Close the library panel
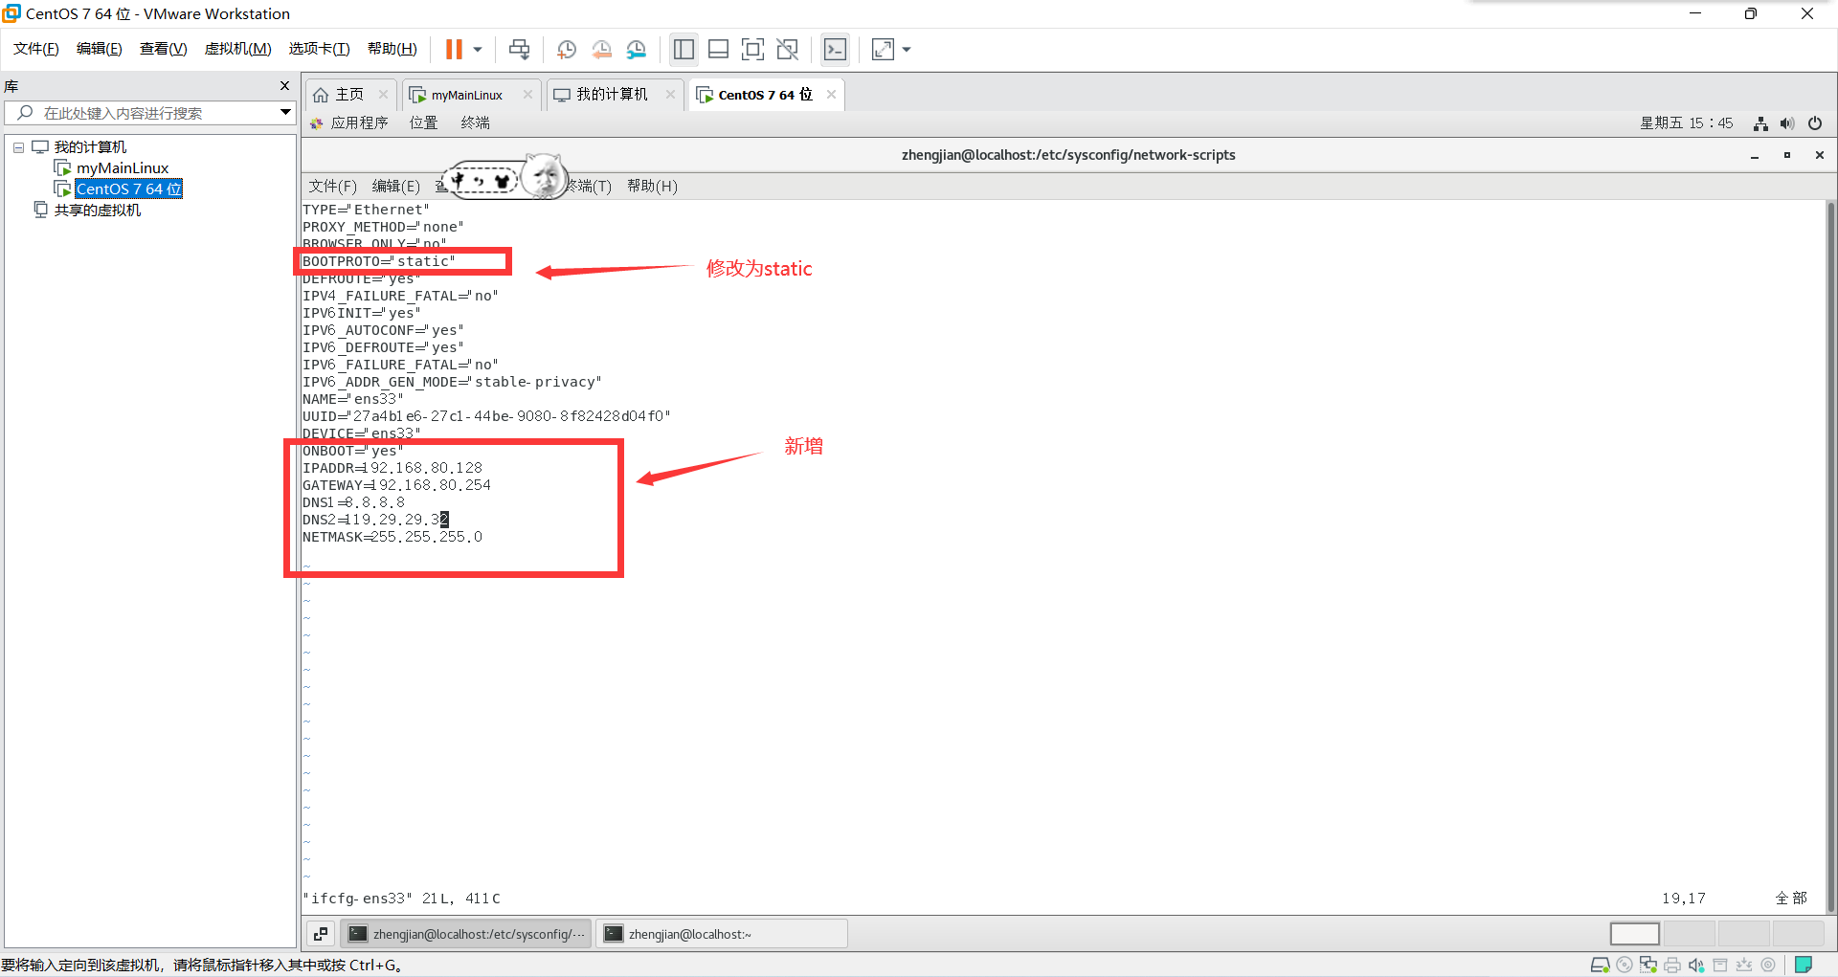1838x977 pixels. [x=284, y=86]
